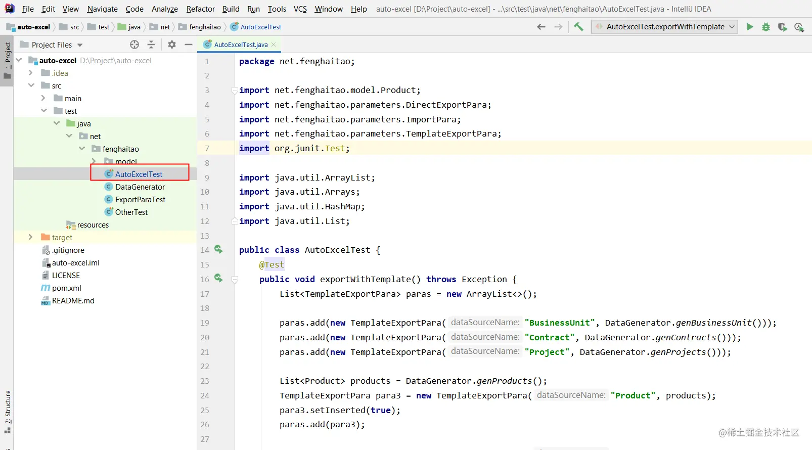
Task: Open Project panel settings gear
Action: 172,44
